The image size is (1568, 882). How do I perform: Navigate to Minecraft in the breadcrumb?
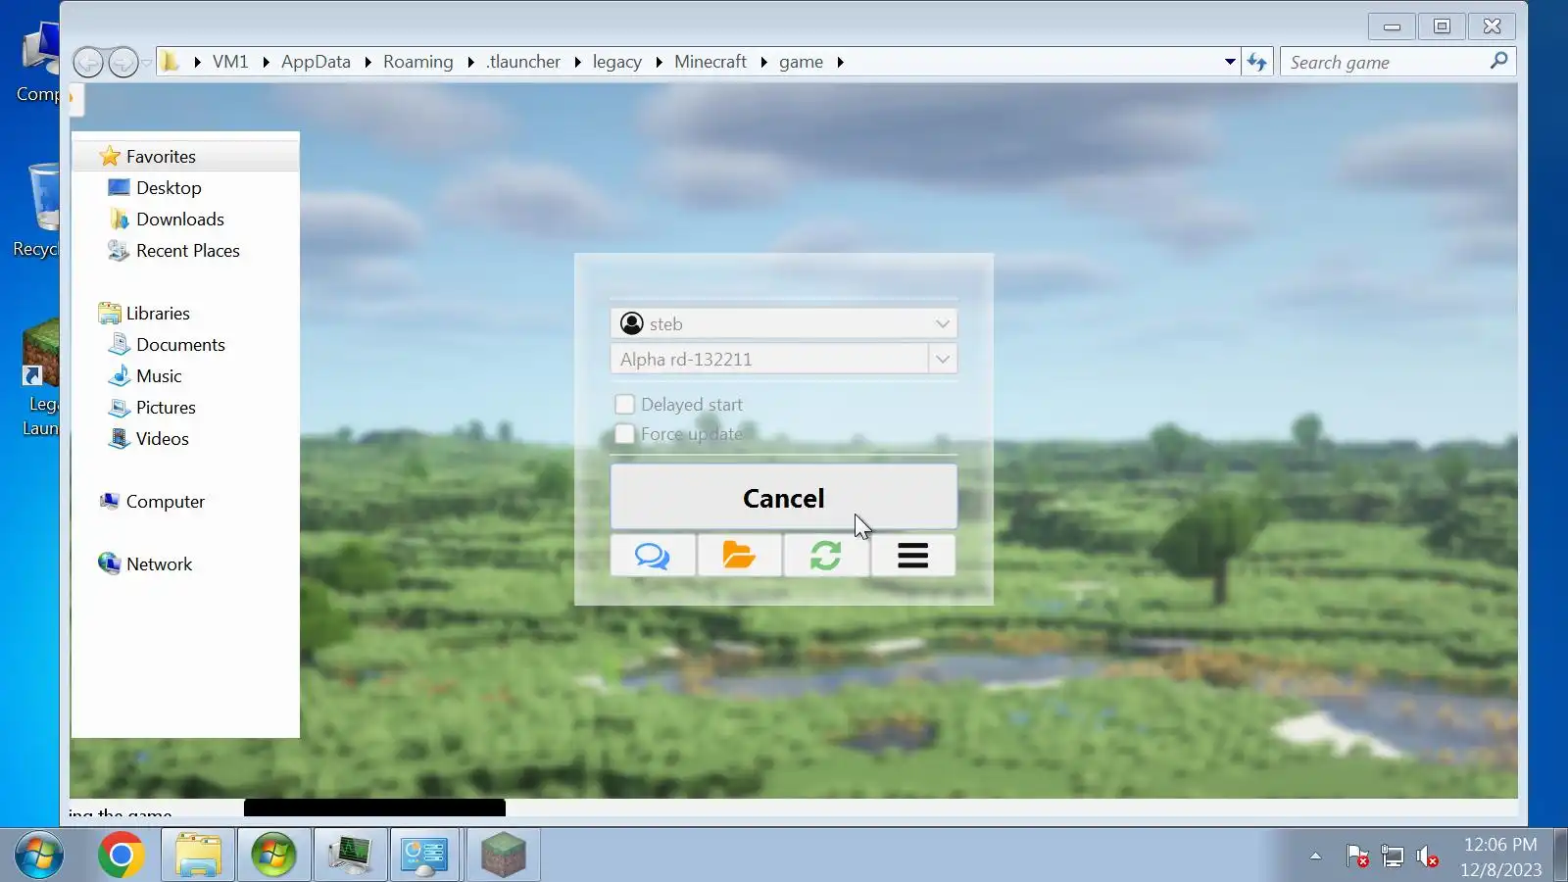pos(710,62)
